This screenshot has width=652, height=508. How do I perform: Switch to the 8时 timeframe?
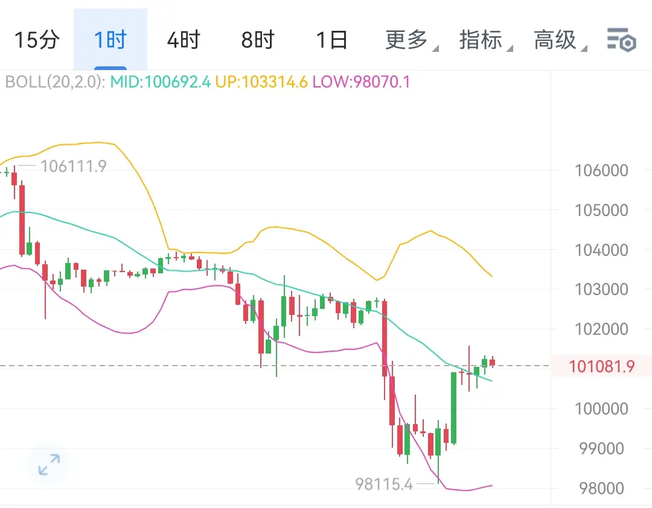[258, 40]
